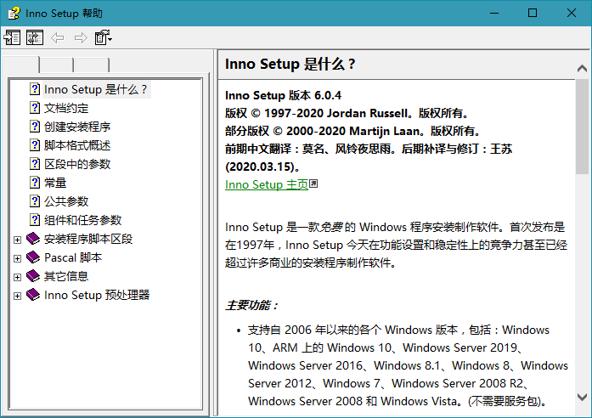Select the 创建安装程序 topic

(x=77, y=127)
